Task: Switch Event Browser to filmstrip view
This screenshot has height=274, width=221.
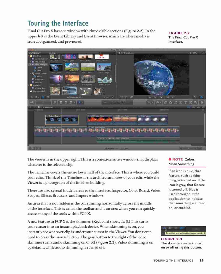Action: tap(43, 97)
